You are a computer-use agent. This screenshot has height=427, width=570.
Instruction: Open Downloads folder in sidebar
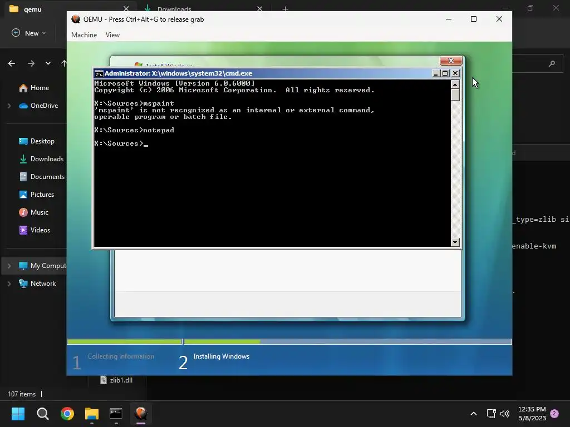47,159
